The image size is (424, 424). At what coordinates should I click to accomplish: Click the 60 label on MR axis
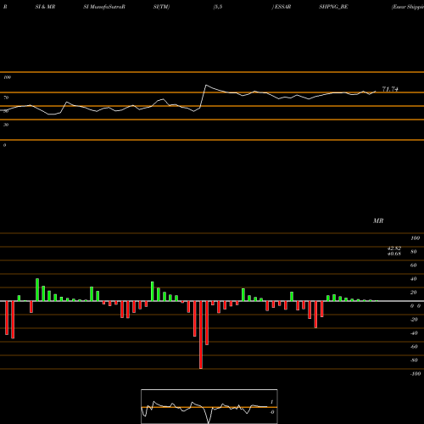point(414,265)
